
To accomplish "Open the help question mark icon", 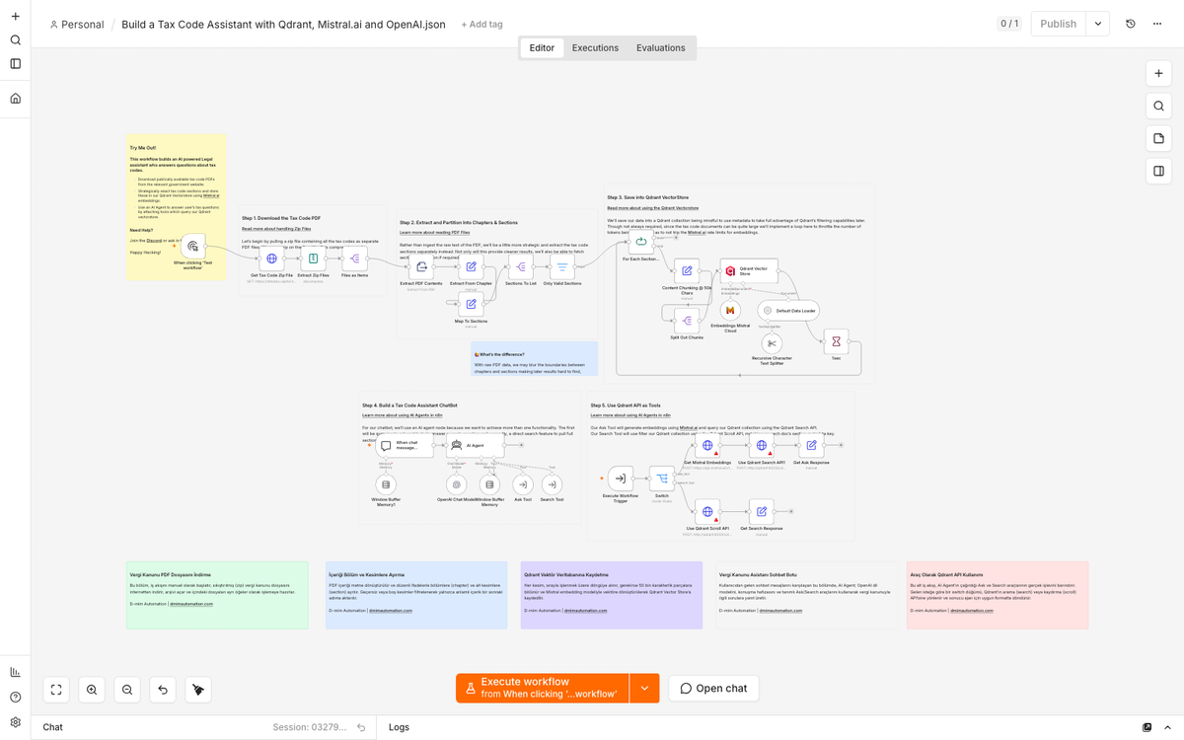I will click(x=15, y=697).
